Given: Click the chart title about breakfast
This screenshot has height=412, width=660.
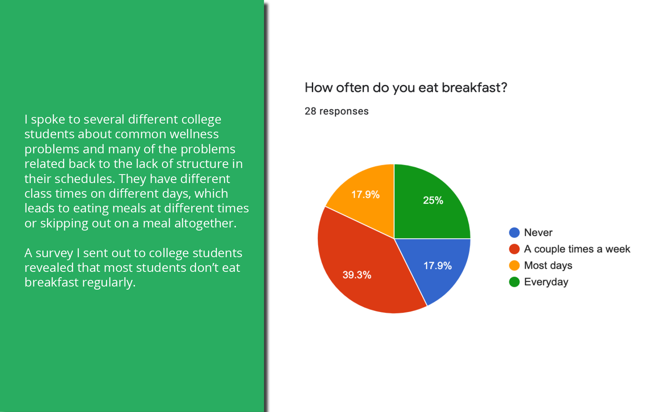Looking at the screenshot, I should [x=406, y=88].
